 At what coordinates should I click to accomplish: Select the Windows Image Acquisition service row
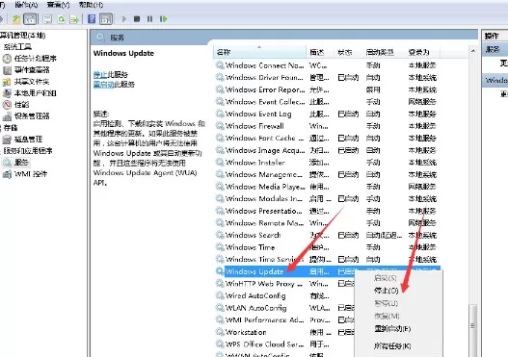pos(327,150)
